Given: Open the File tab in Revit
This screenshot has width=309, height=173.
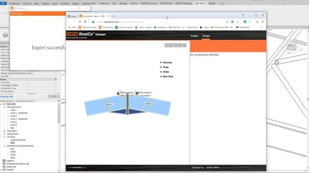Looking at the screenshot, I should point(3,3).
